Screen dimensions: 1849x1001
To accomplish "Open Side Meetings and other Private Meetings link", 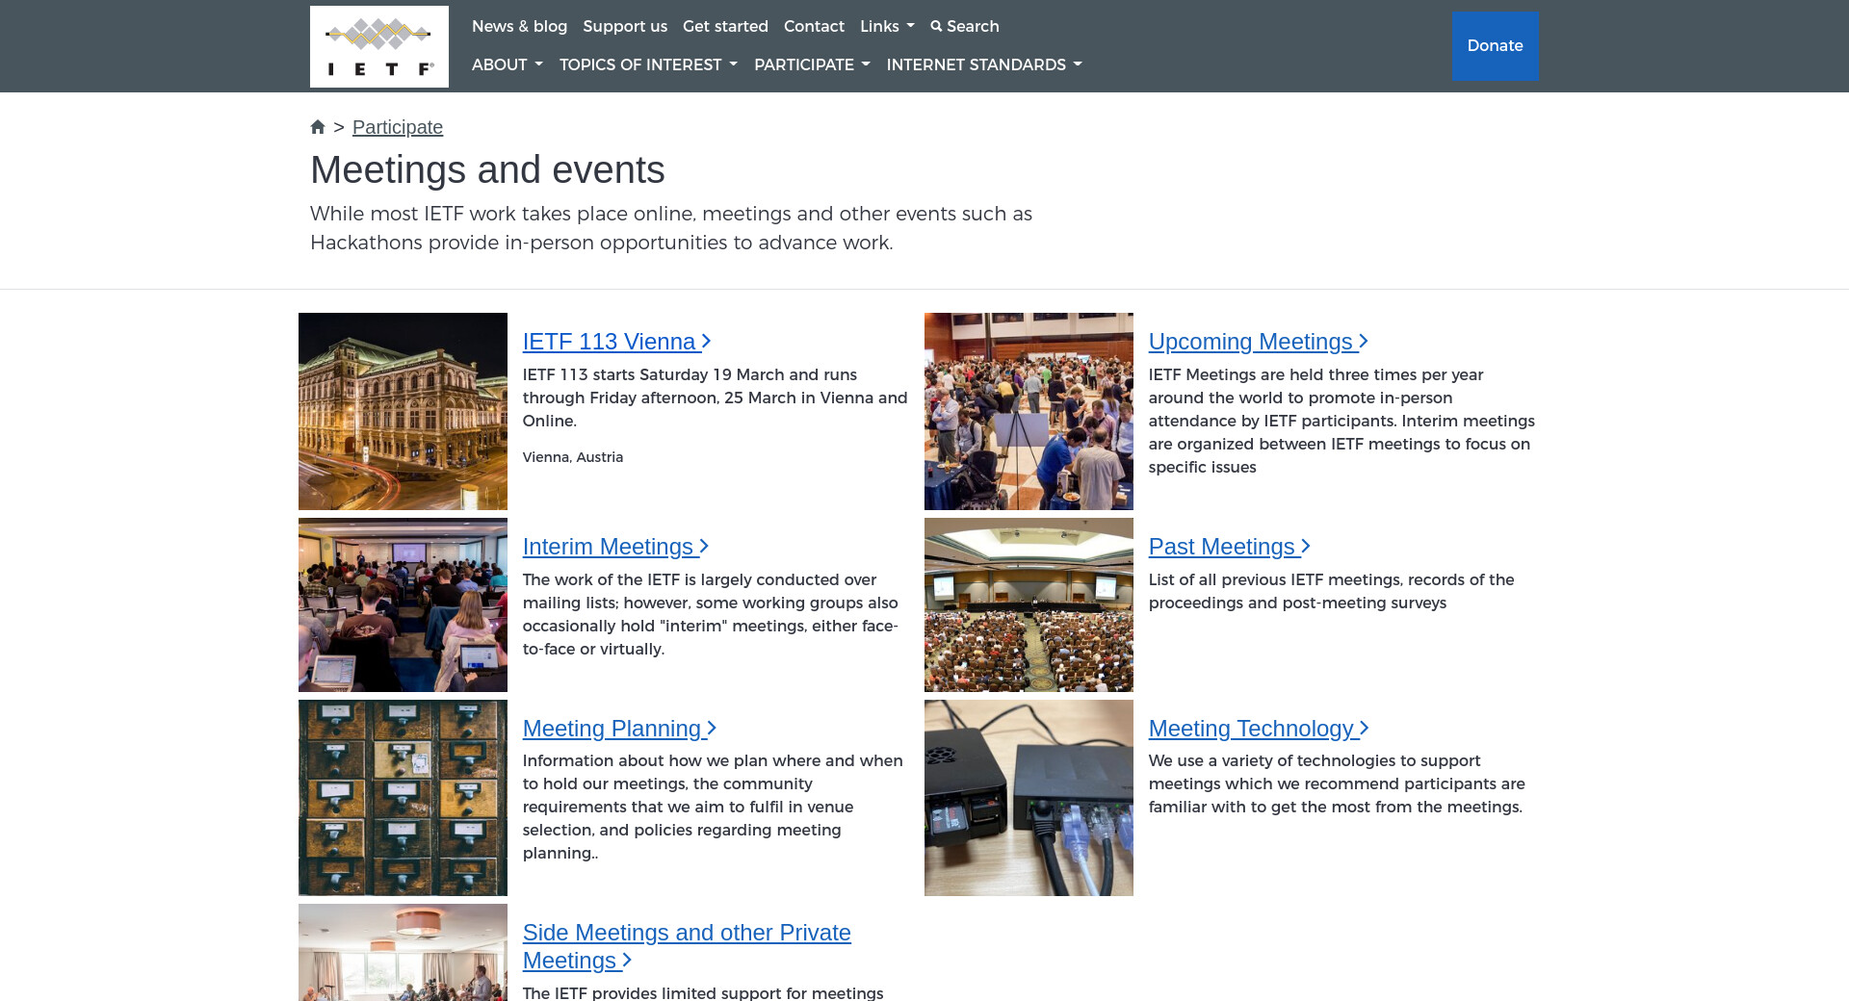I will point(687,946).
